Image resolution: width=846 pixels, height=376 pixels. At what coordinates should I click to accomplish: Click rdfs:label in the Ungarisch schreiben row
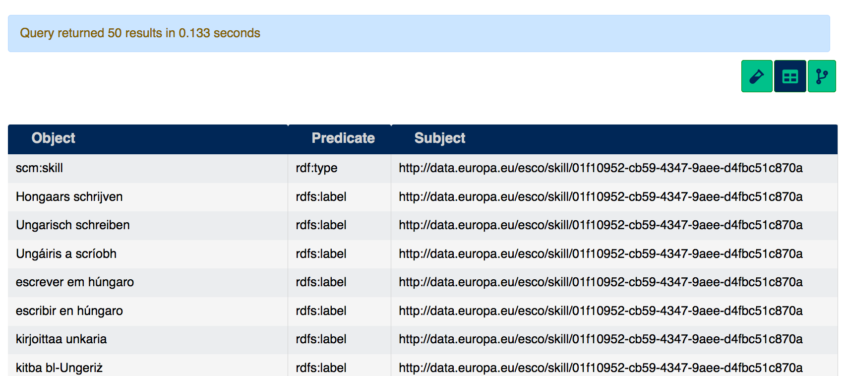[321, 225]
